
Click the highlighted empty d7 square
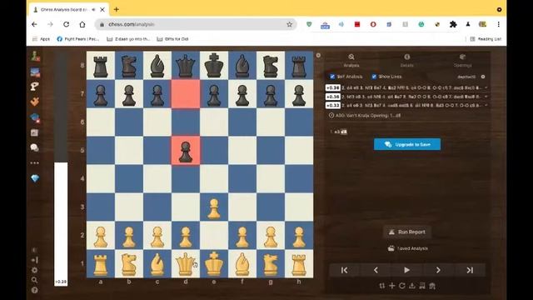186,94
